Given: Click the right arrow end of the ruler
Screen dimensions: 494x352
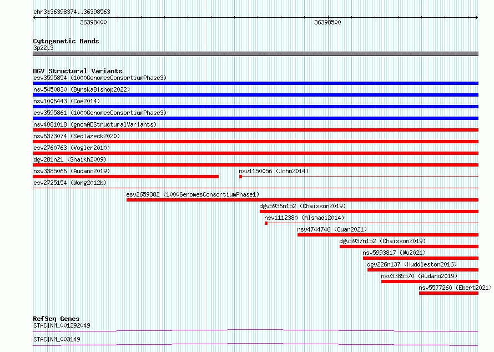Looking at the screenshot, I should click(477, 18).
